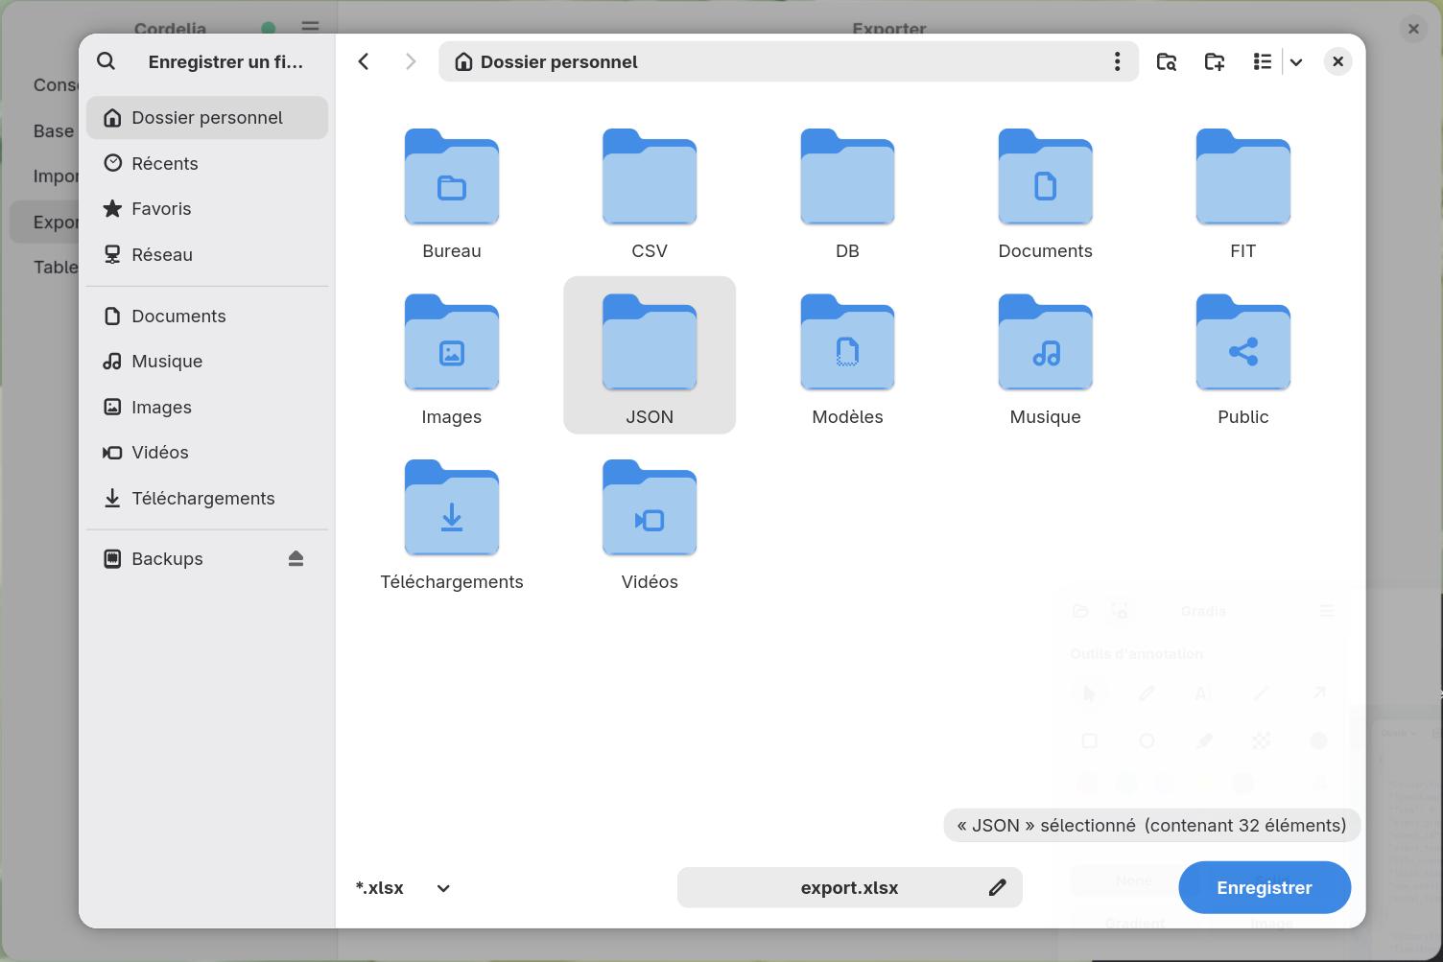Expand view options dropdown arrow
Viewport: 1443px width, 962px height.
(1296, 61)
